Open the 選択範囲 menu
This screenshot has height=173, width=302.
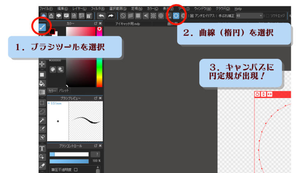(x=118, y=9)
